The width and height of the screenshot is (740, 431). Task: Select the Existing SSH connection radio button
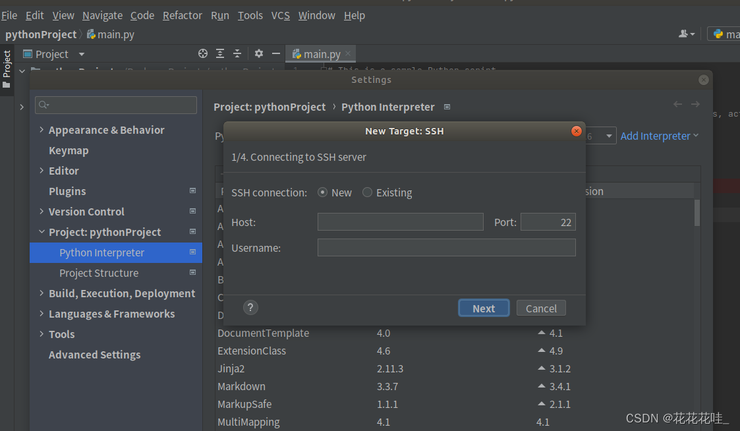pyautogui.click(x=367, y=192)
